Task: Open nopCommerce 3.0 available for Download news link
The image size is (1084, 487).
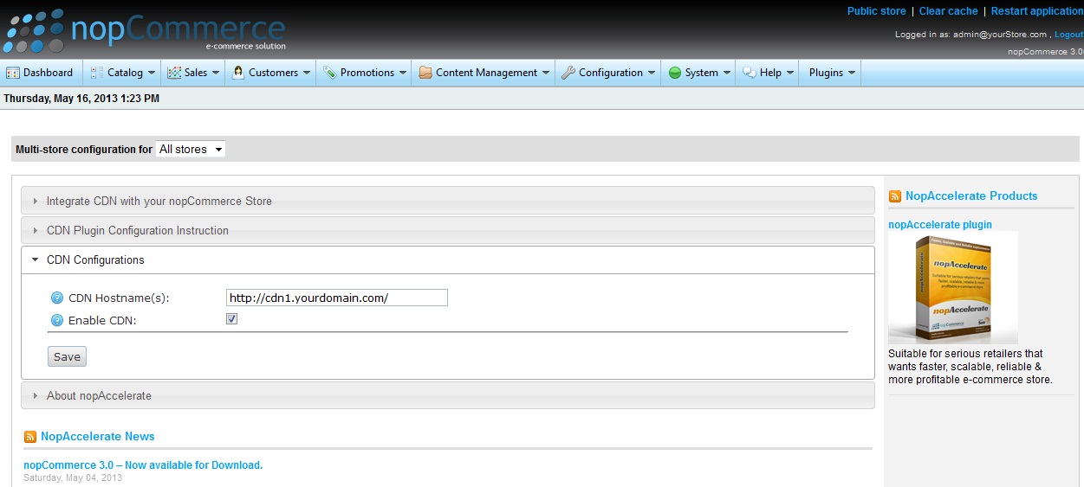Action: [143, 465]
